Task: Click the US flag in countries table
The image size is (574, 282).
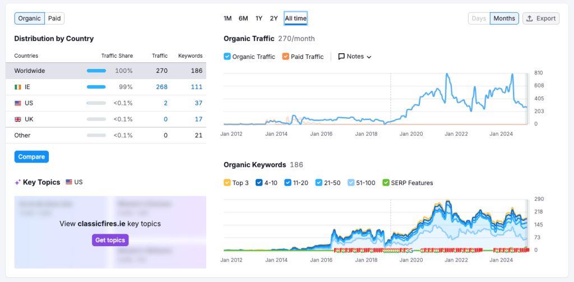Action: point(18,103)
